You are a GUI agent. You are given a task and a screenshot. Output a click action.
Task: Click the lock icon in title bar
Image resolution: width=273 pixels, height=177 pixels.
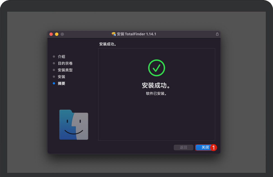[217, 34]
